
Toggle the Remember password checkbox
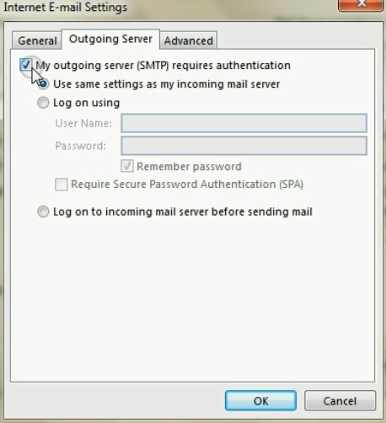[127, 166]
